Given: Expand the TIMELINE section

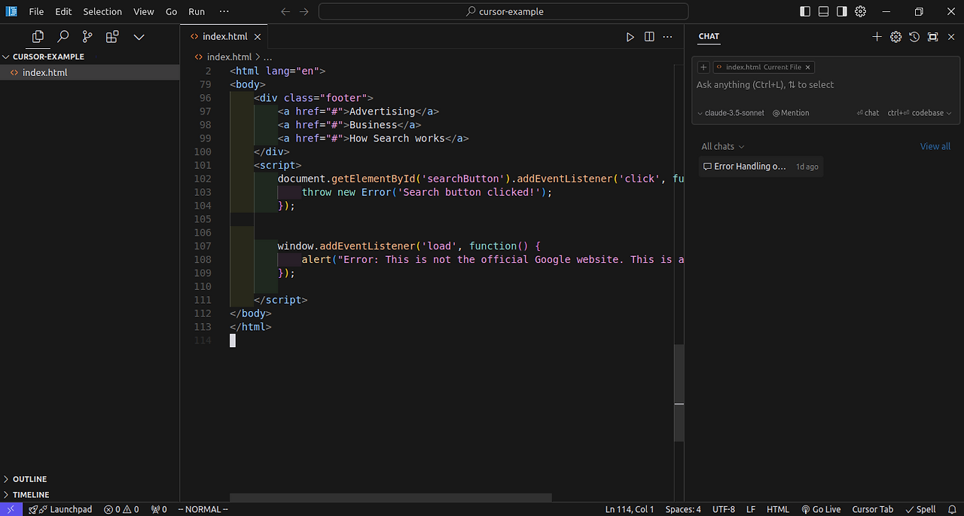Looking at the screenshot, I should pyautogui.click(x=30, y=495).
